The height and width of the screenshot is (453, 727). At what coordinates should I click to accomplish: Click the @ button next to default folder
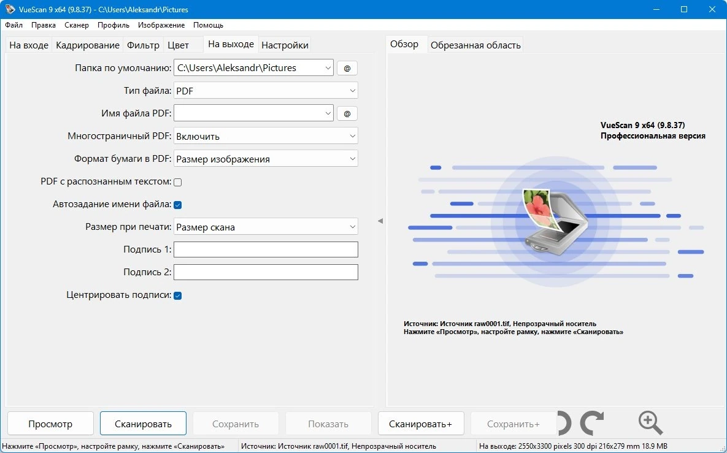(x=347, y=68)
